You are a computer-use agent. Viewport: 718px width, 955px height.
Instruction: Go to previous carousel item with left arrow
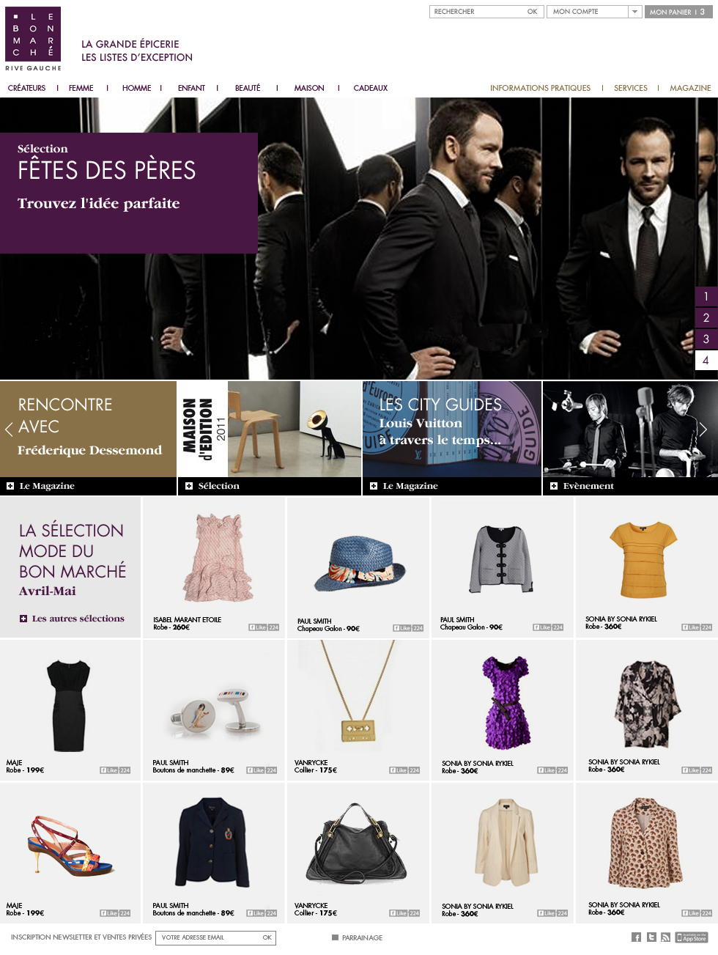[x=9, y=429]
